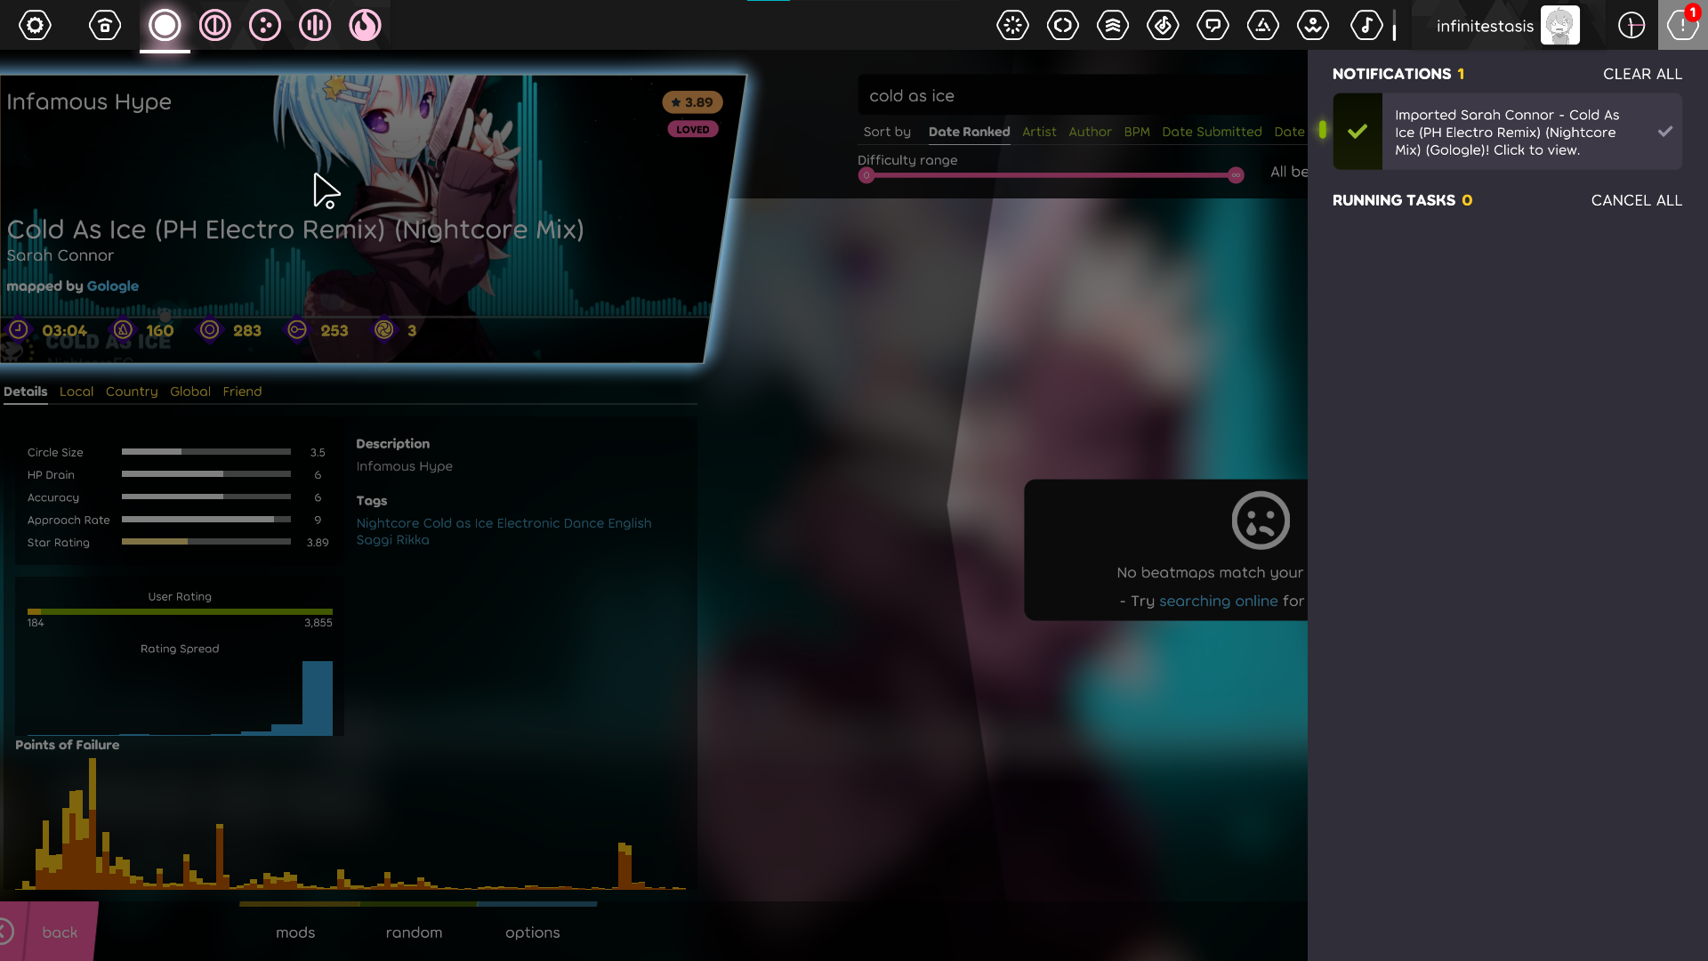Dismiss the Cold As Ice import notification
The image size is (1708, 961).
[1664, 131]
